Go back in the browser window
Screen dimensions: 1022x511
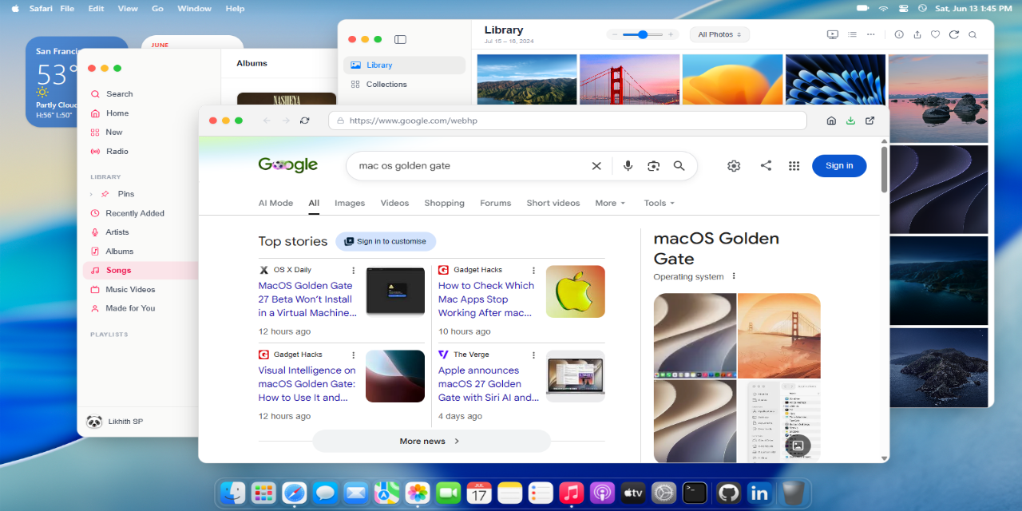tap(266, 121)
